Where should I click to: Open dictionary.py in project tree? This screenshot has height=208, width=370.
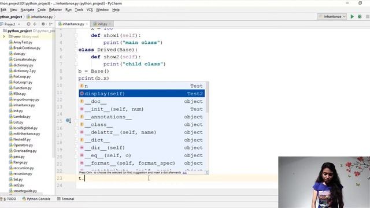(23, 65)
